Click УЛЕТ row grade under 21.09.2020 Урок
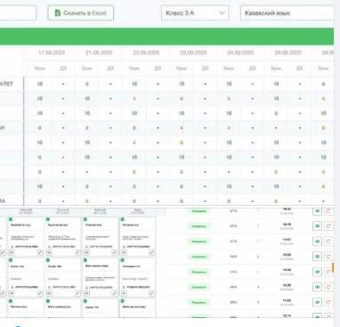This screenshot has width=340, height=327. point(87,84)
